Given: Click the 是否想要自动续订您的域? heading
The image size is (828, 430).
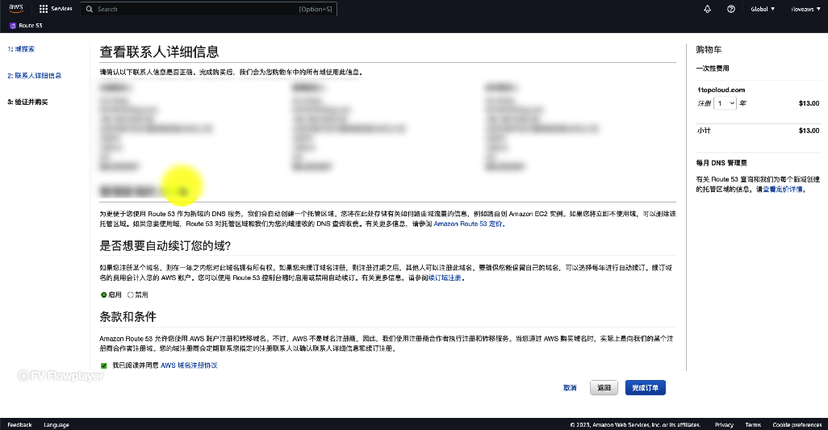Looking at the screenshot, I should pos(165,246).
